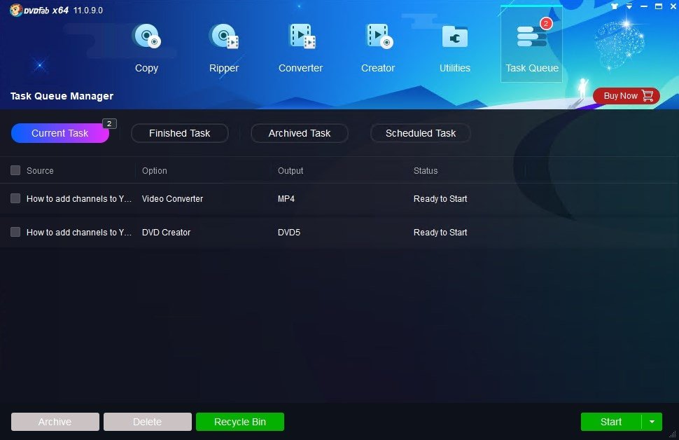Switch to the Finished Task tab
Screen dimensions: 679x440
179,133
